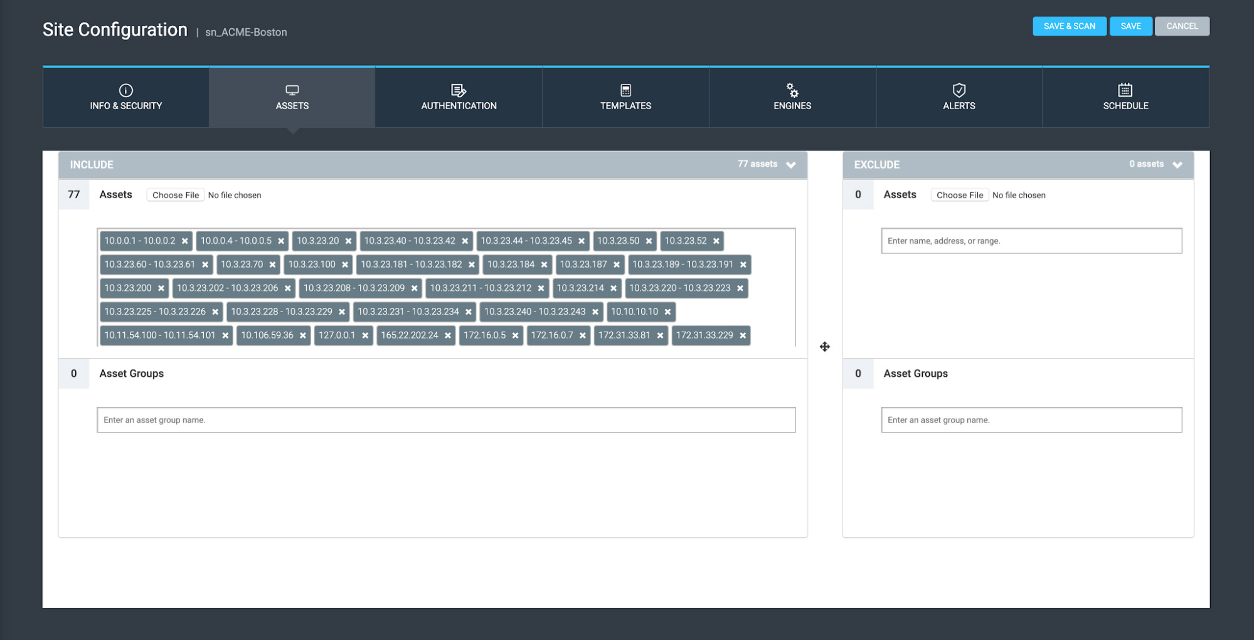1254x640 pixels.
Task: Click the site name sn_ACME-Boston
Action: [246, 32]
